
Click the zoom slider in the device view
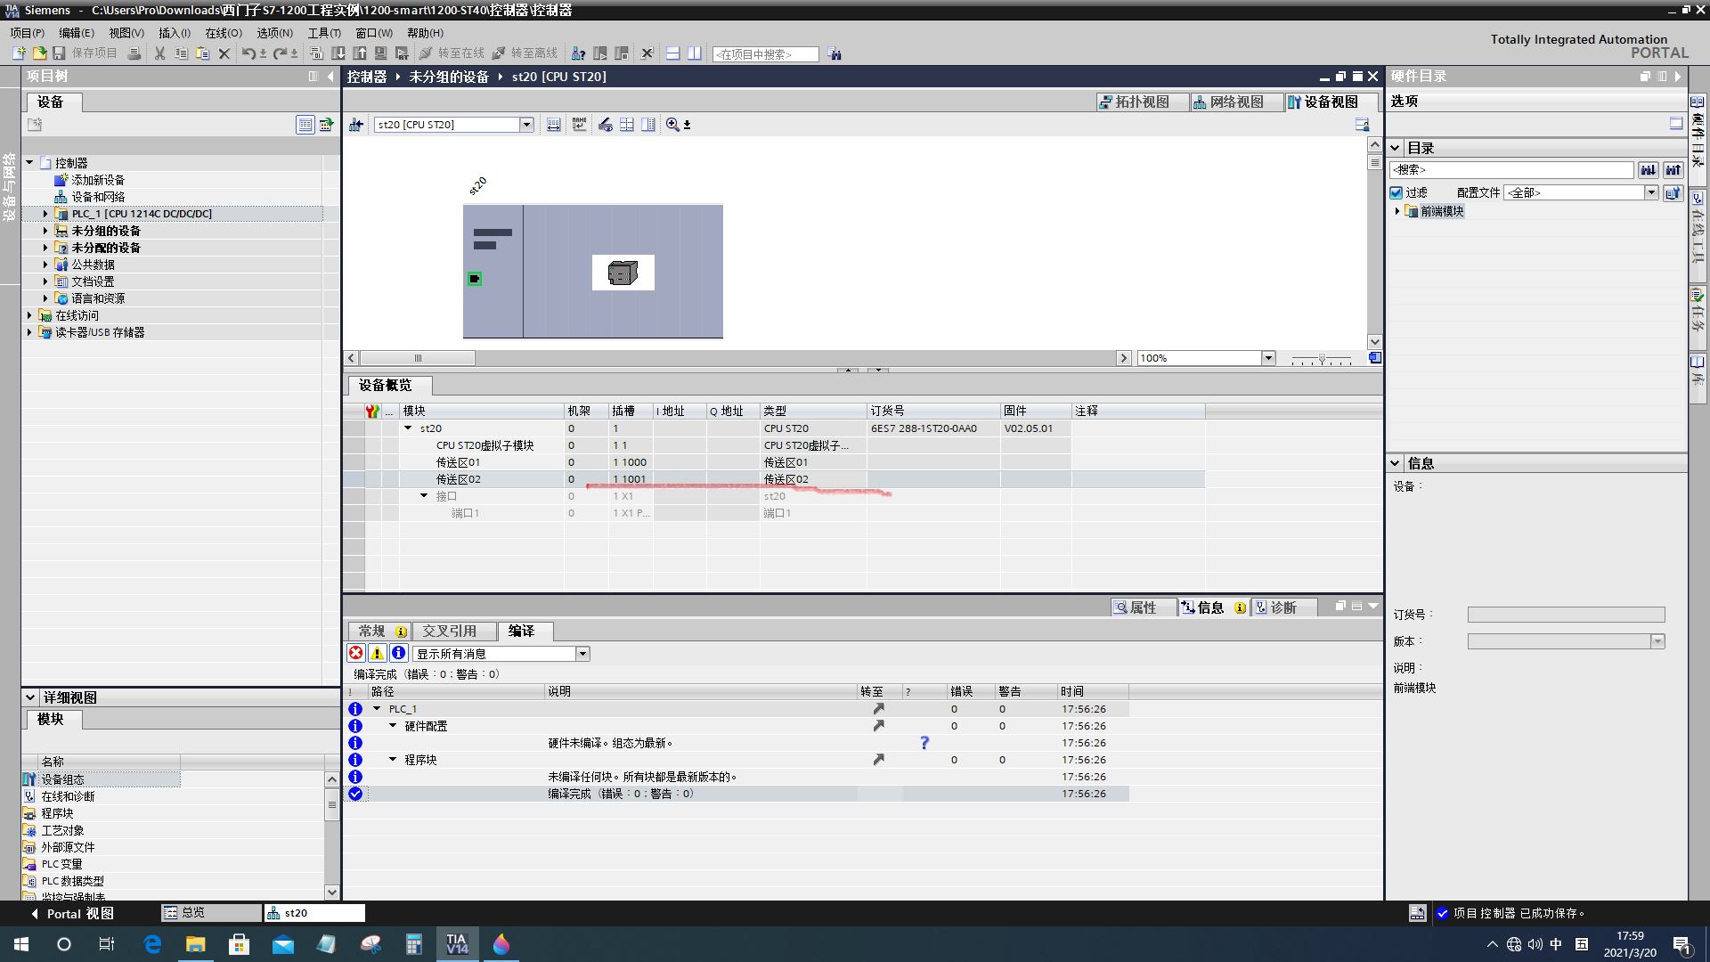(x=1322, y=358)
